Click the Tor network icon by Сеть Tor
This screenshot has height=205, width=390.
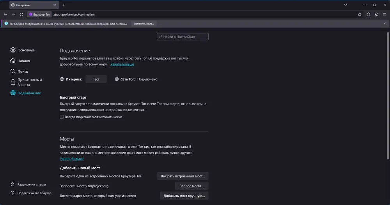pyautogui.click(x=117, y=79)
